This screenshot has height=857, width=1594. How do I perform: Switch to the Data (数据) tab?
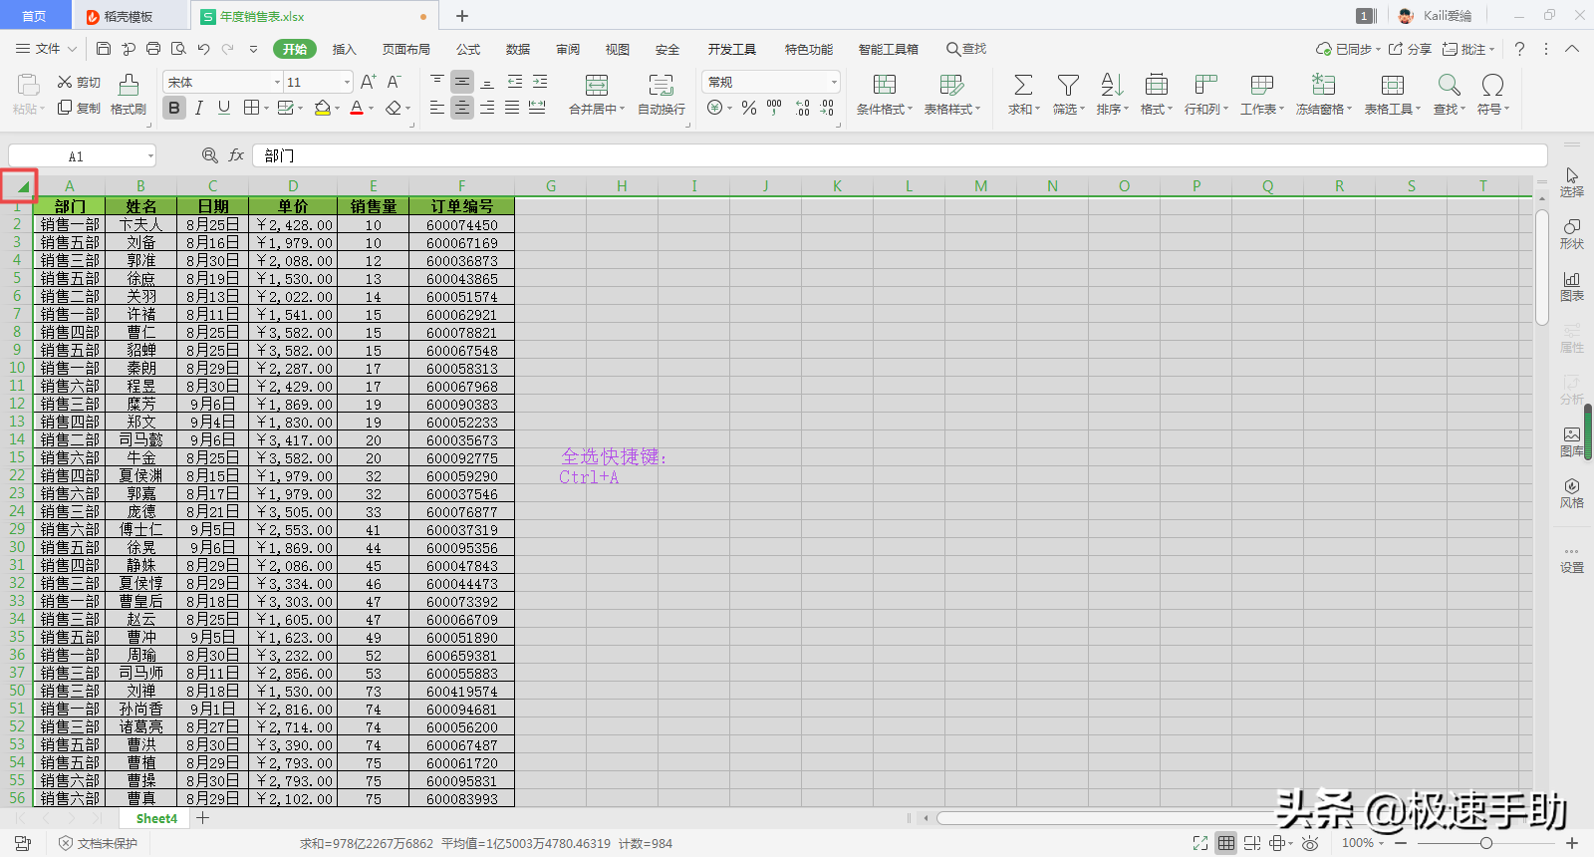(517, 49)
